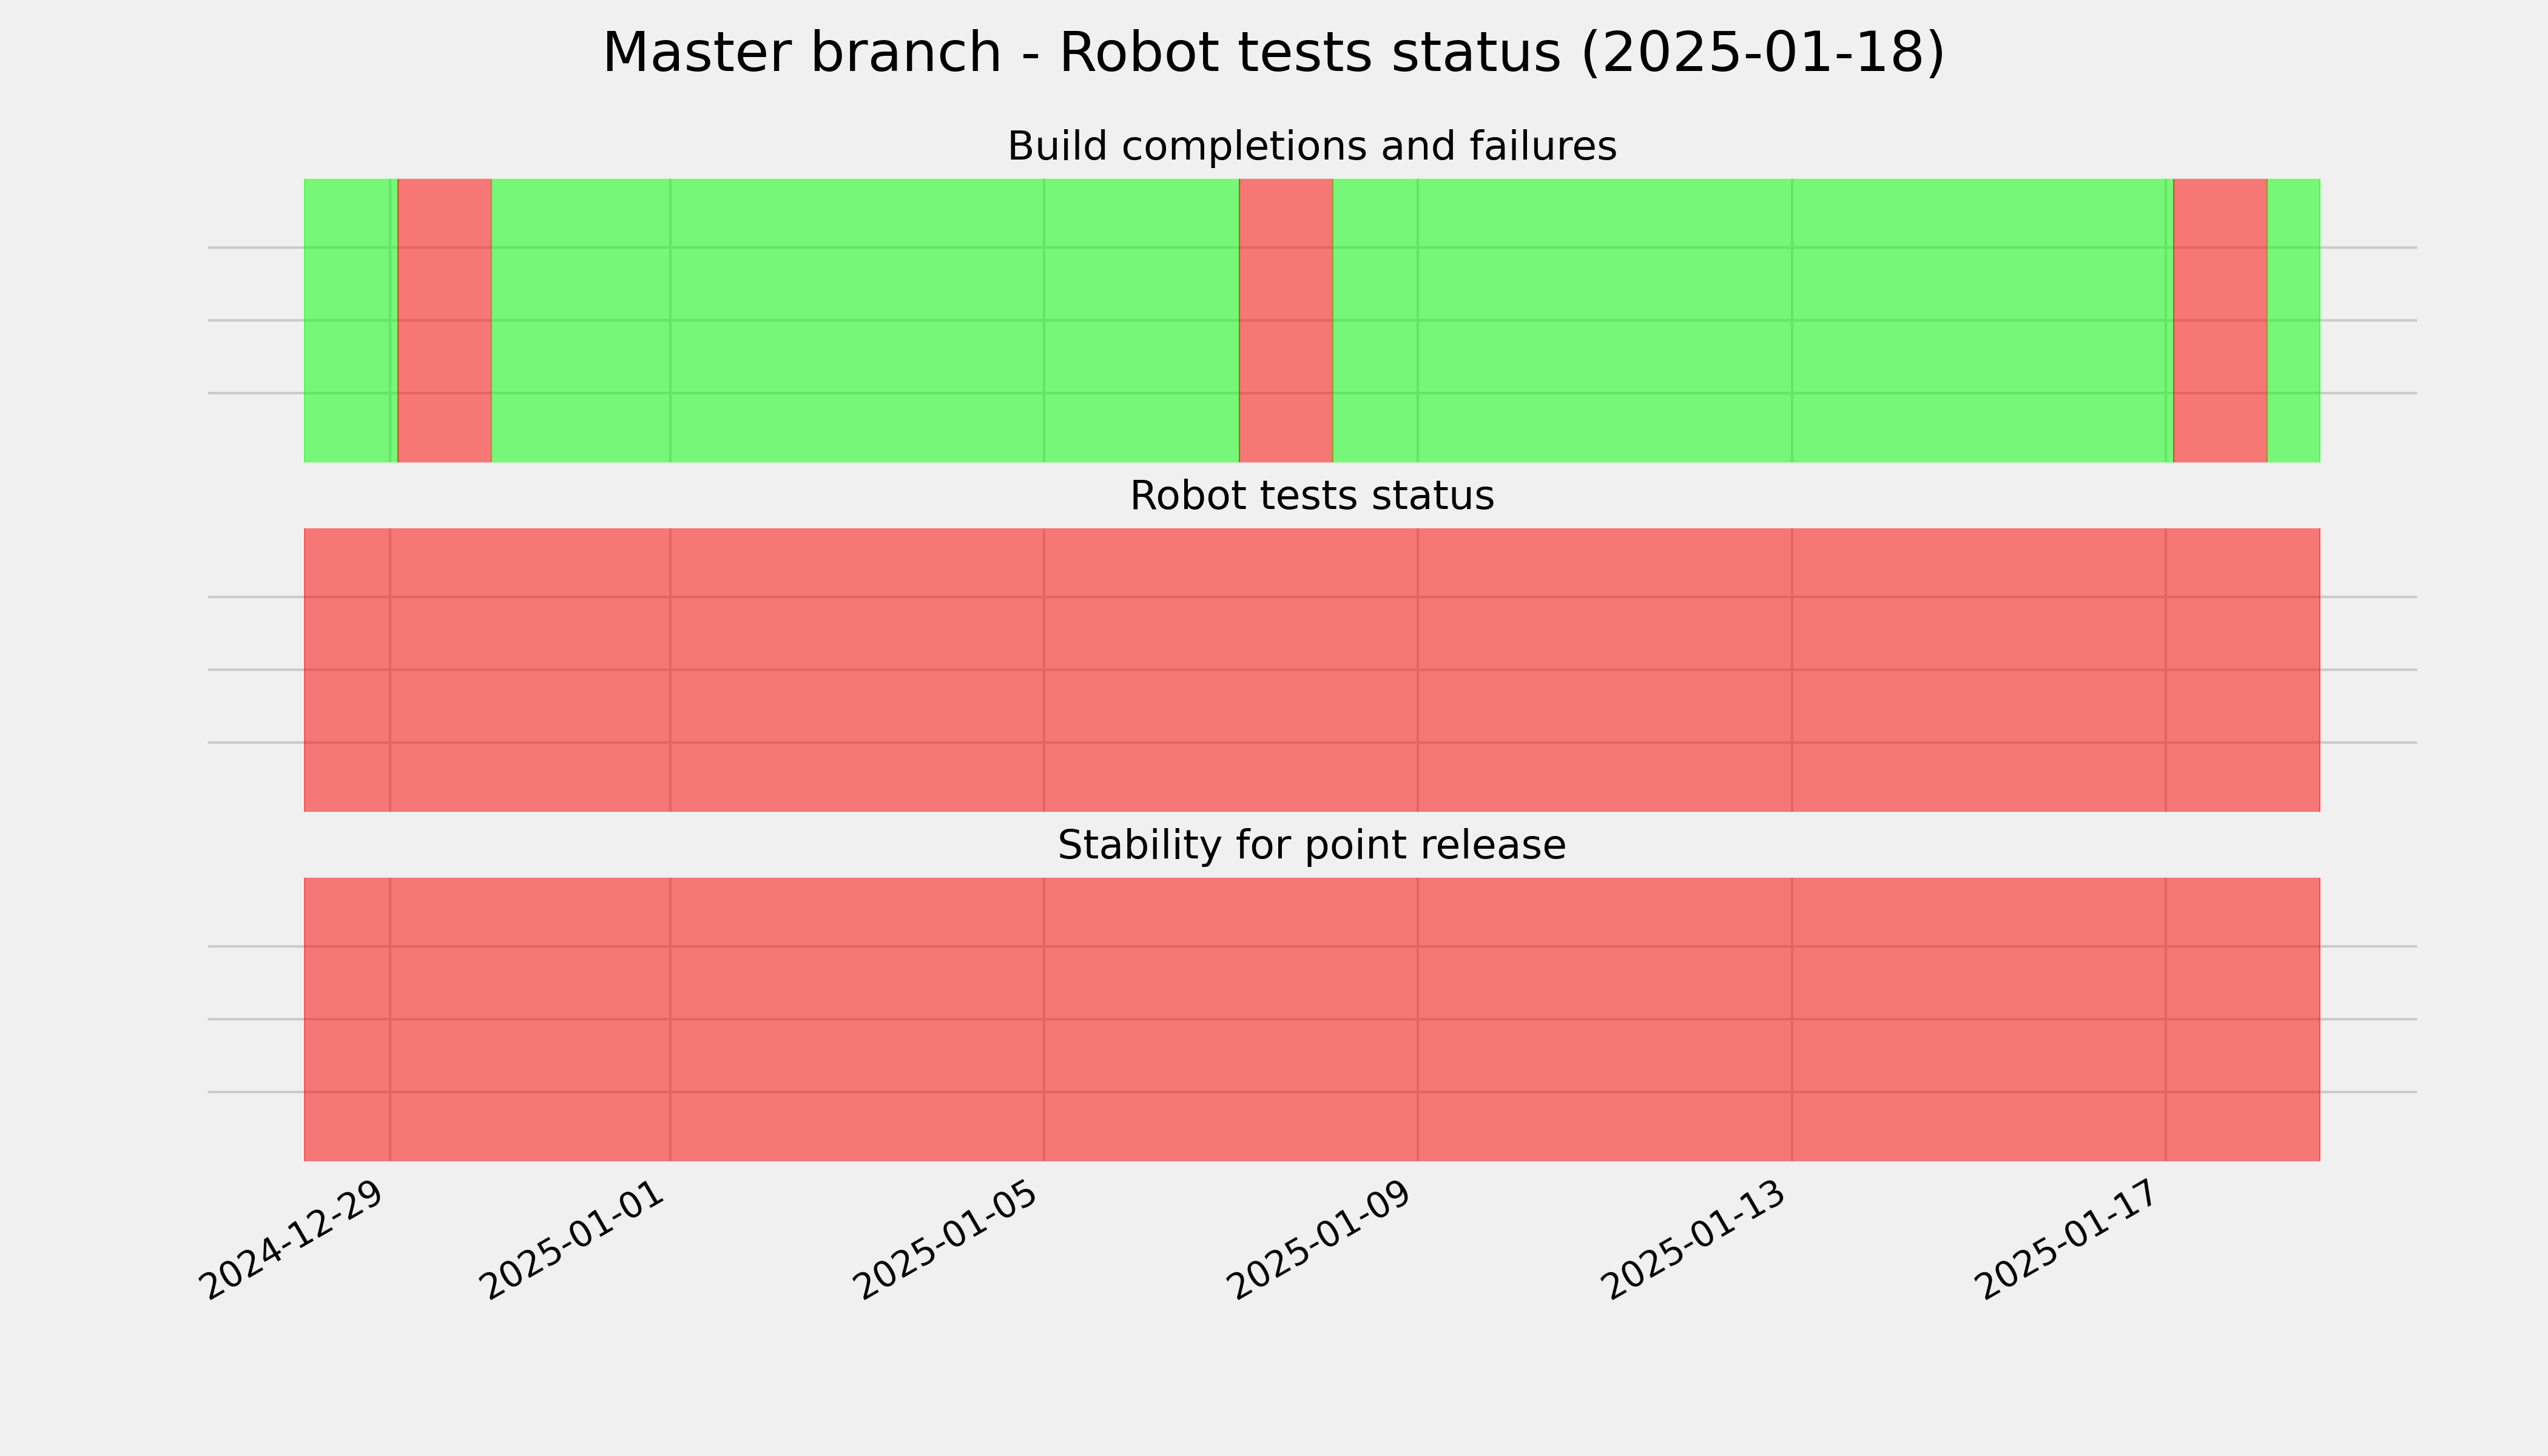This screenshot has height=1456, width=2548.
Task: Click the first red failure band in builds chart
Action: (x=445, y=320)
